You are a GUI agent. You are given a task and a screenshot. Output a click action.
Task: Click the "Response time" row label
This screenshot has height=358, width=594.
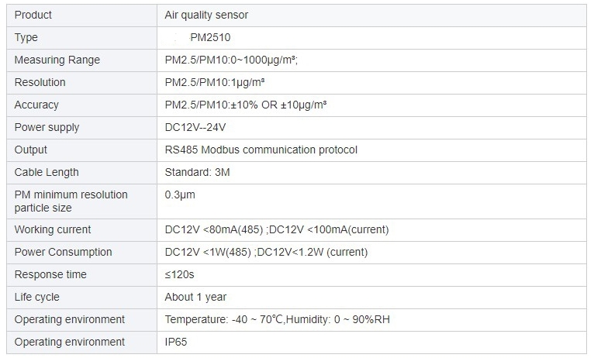click(50, 274)
